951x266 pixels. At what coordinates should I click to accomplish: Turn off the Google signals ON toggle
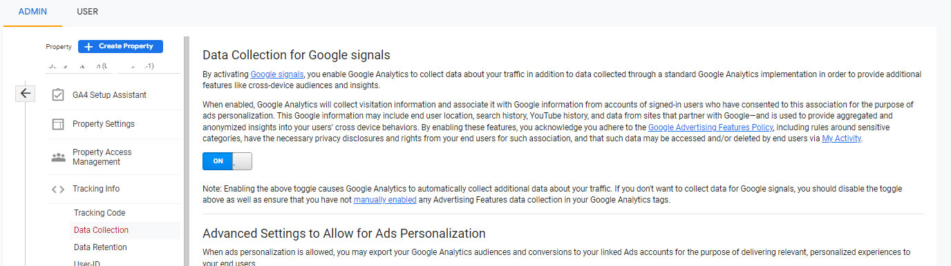click(227, 161)
